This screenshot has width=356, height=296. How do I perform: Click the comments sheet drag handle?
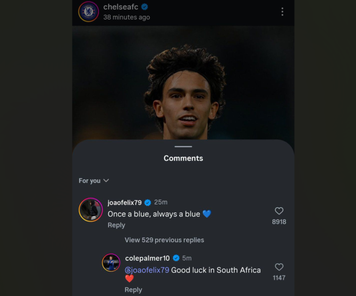click(183, 146)
